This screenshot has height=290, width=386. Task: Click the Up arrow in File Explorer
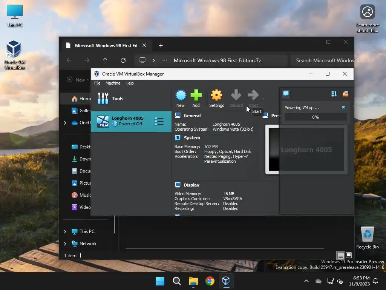pos(105,60)
